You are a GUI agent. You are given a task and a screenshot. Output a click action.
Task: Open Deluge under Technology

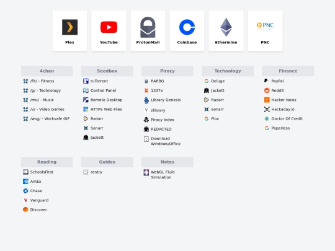(x=218, y=81)
